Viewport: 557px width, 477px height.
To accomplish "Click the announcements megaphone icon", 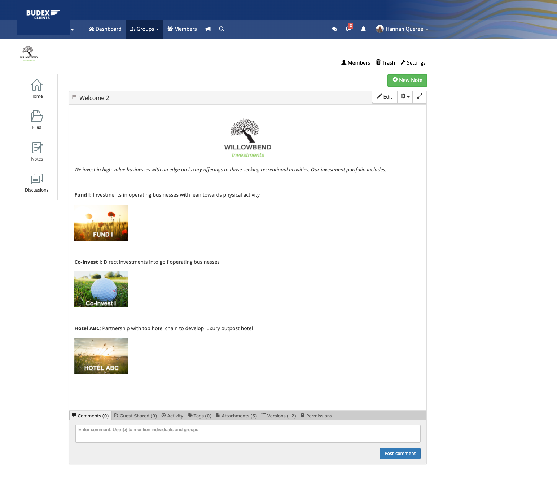I will [208, 29].
